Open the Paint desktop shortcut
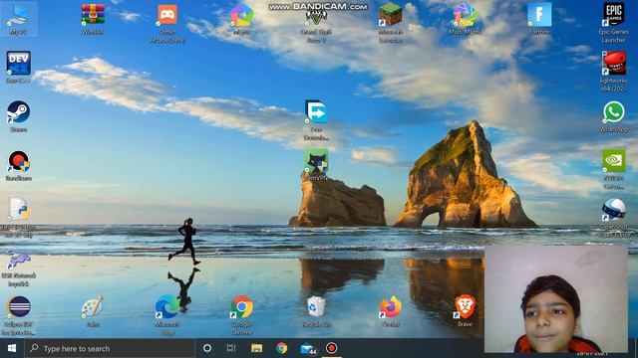Image resolution: width=638 pixels, height=358 pixels. 93,311
